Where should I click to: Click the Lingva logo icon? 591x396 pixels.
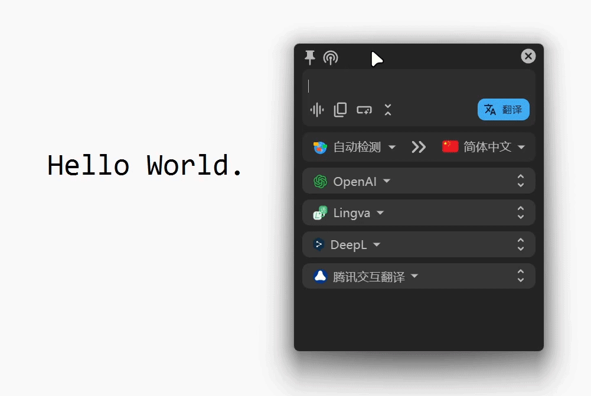(x=321, y=213)
